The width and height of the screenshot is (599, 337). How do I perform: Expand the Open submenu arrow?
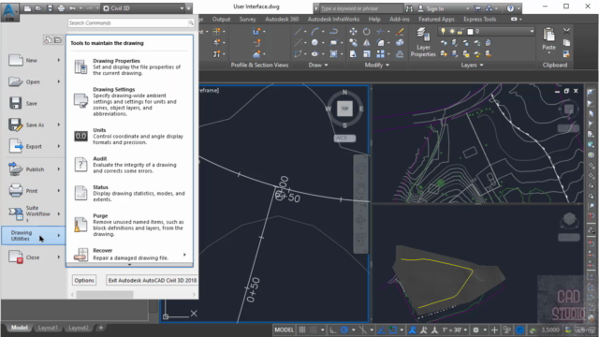tap(59, 81)
